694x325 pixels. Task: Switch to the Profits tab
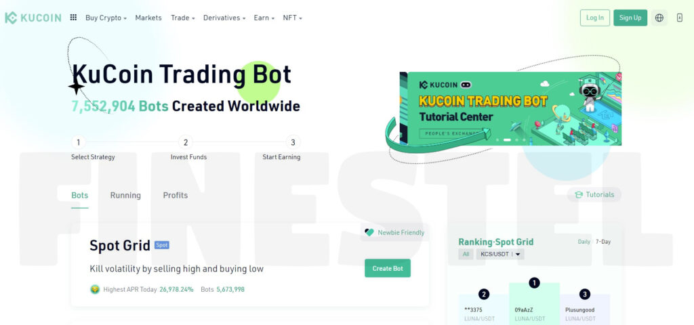[x=176, y=196]
